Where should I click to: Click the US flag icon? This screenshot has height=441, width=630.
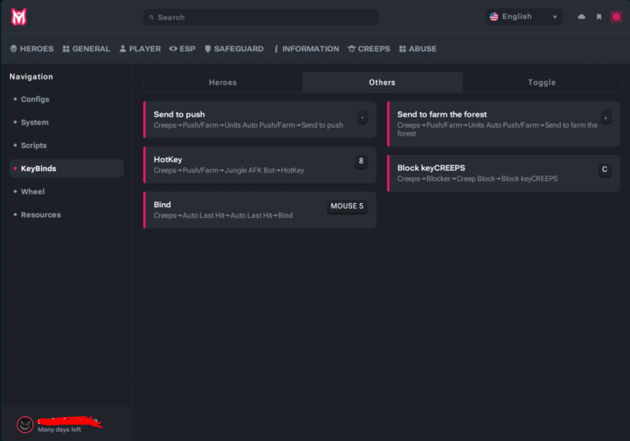point(494,17)
